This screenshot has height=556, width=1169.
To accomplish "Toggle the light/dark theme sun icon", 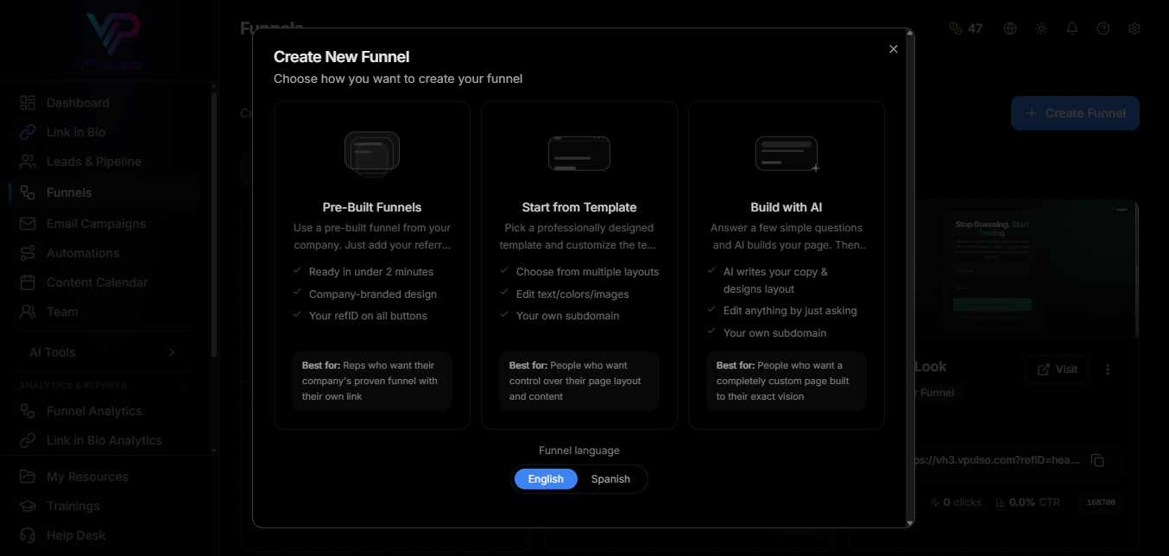I will click(x=1041, y=28).
